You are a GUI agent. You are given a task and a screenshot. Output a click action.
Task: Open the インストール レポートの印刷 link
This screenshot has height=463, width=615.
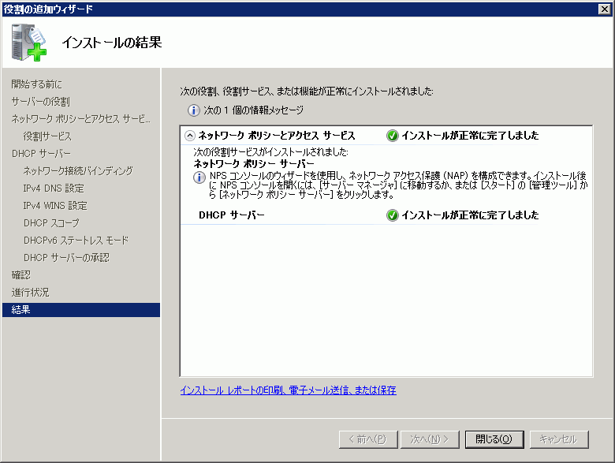click(289, 390)
